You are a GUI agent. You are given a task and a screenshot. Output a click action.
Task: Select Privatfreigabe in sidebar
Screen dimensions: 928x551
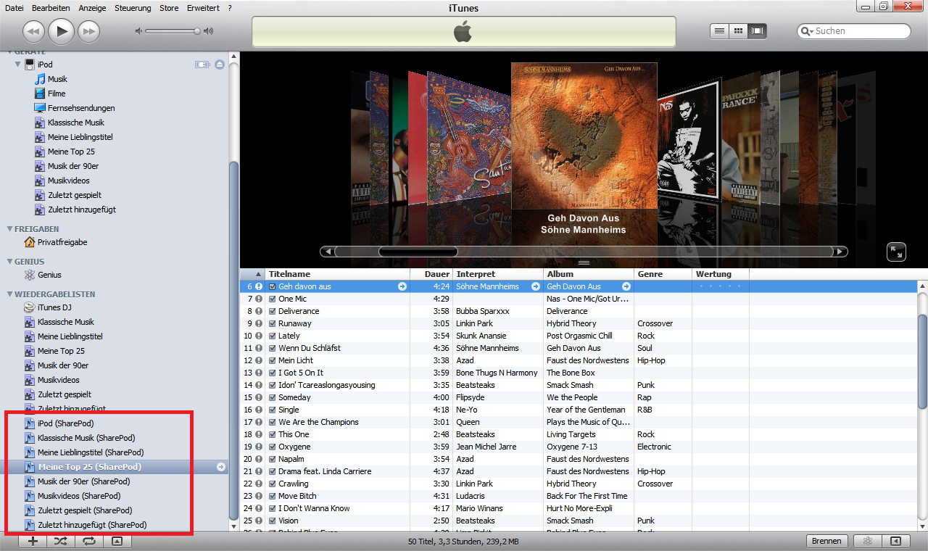(x=62, y=242)
